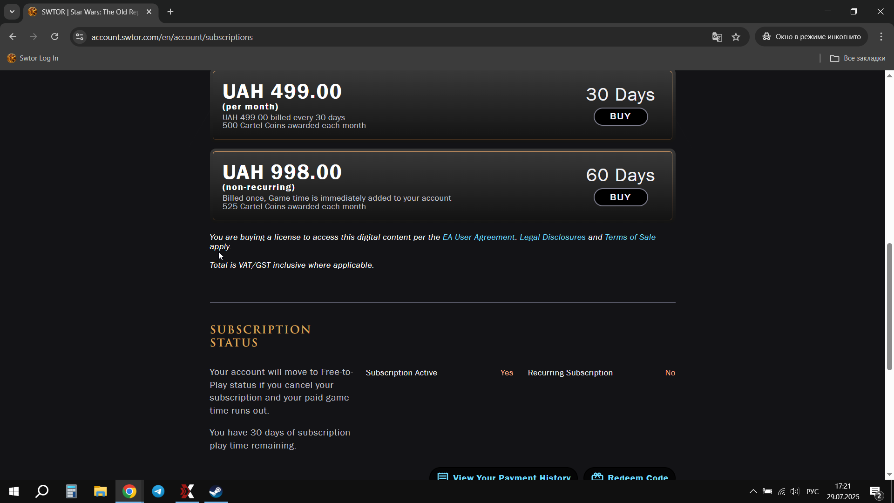Click '525 Cartel Coins awarded each month' text
The width and height of the screenshot is (894, 503).
294,206
